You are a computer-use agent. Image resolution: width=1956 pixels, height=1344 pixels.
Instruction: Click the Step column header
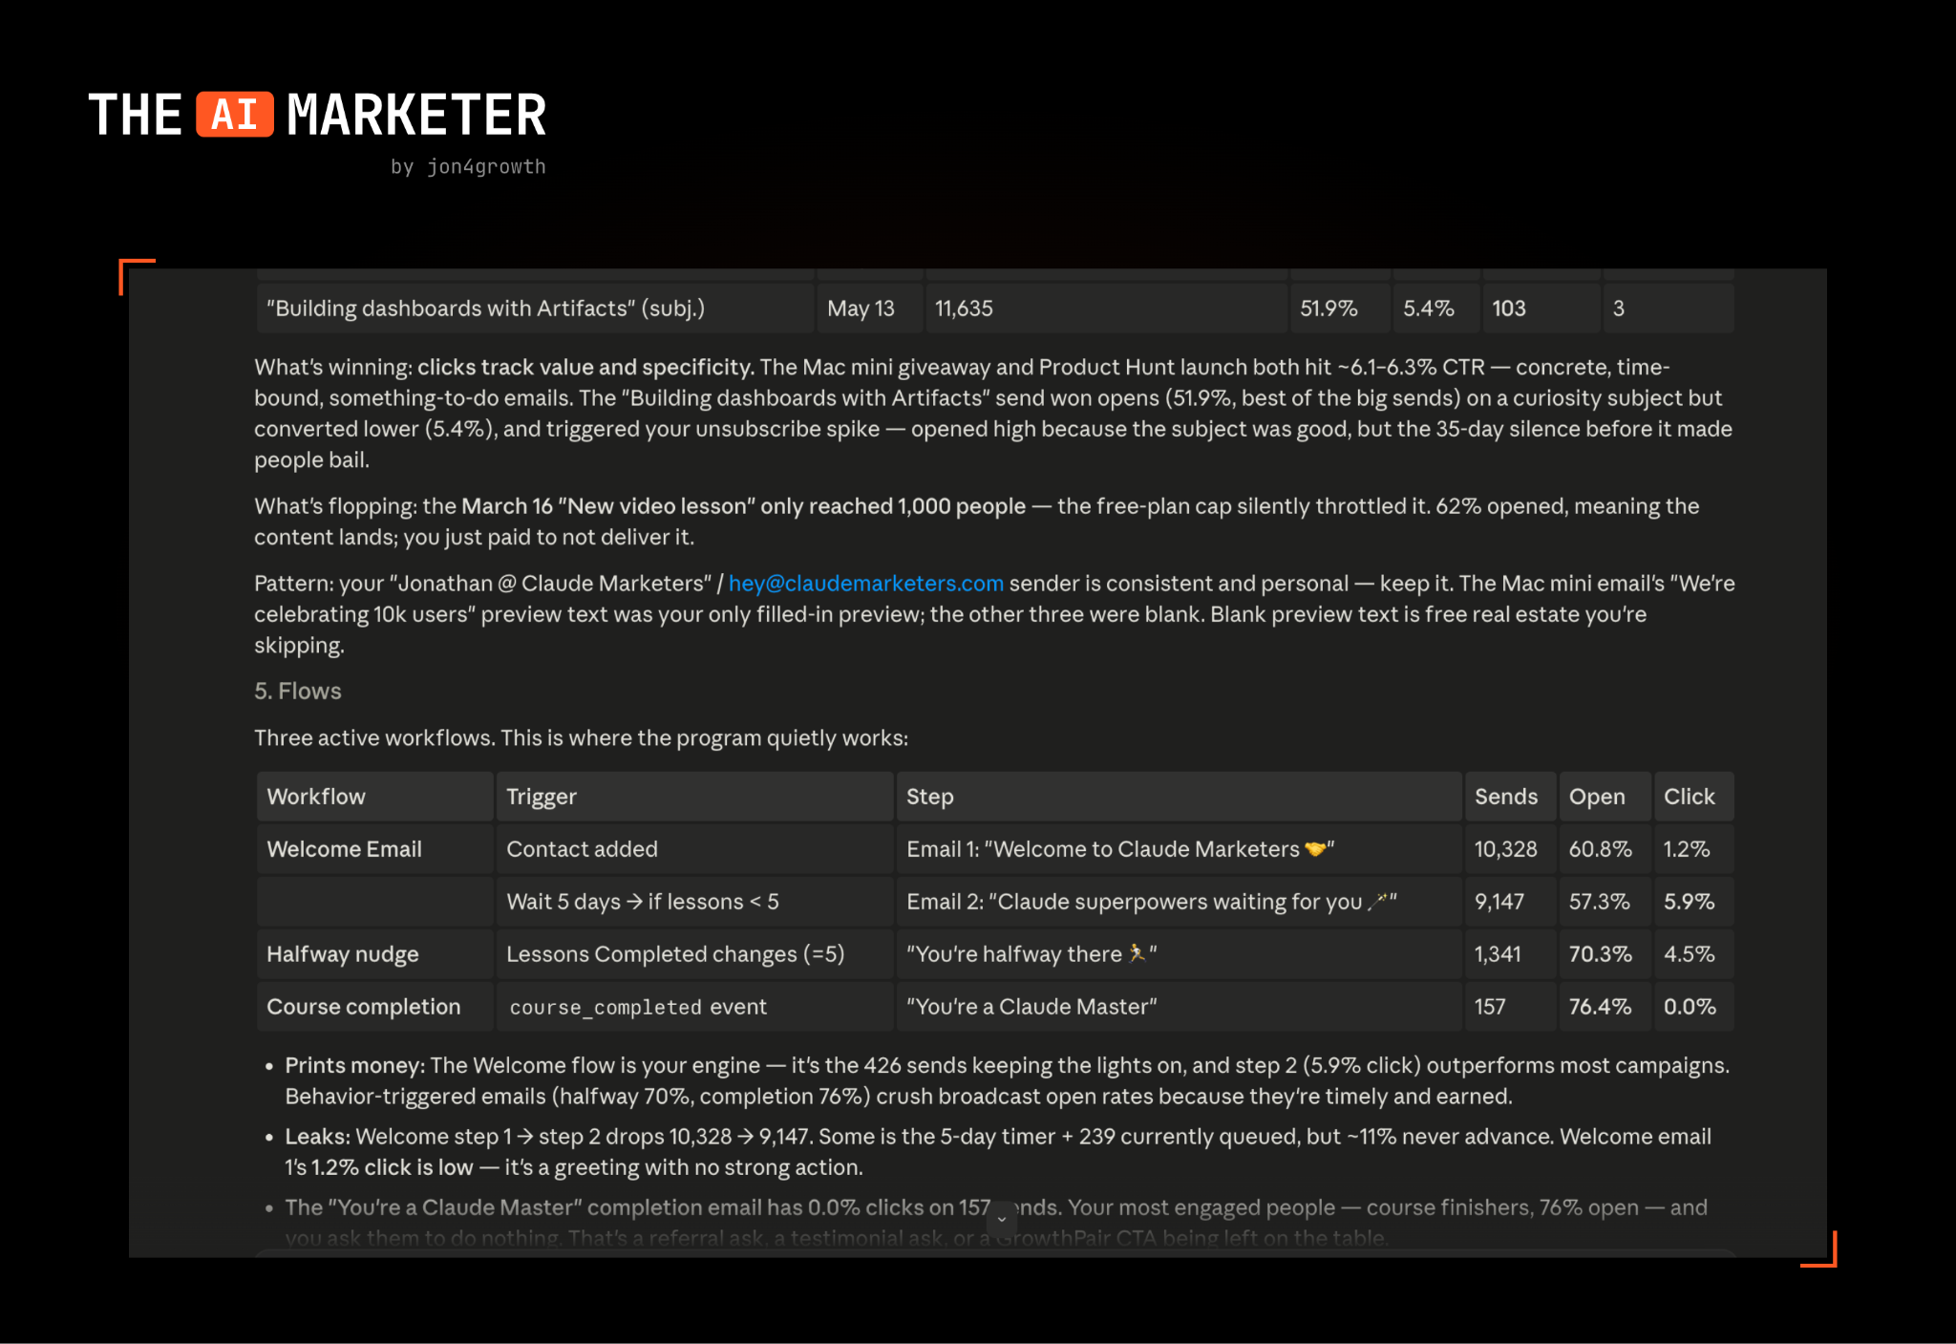(x=1179, y=797)
